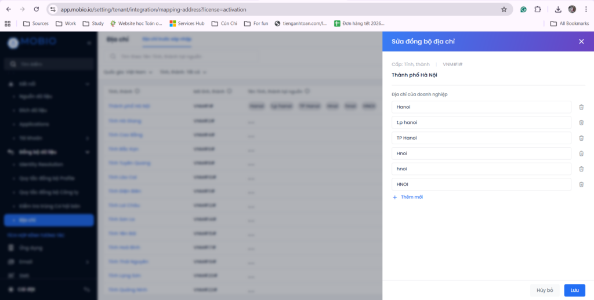Remove the 'TP Hanoi' address row
The height and width of the screenshot is (300, 594).
[x=581, y=138]
